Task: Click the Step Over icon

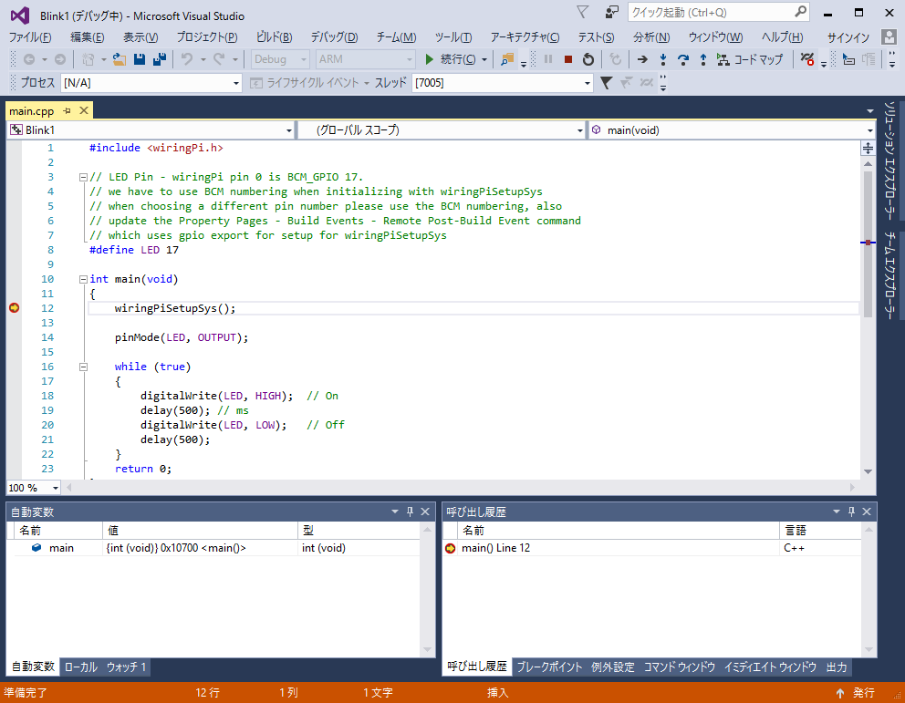Action: (682, 59)
